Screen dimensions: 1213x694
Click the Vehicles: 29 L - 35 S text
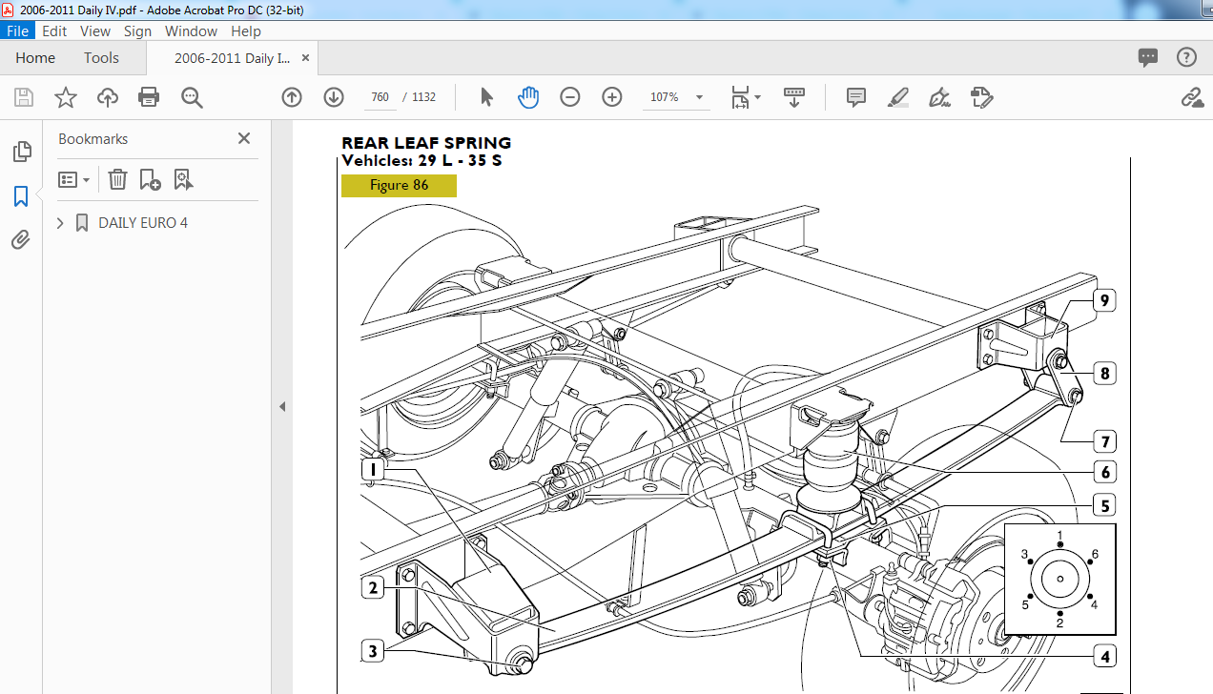(421, 160)
